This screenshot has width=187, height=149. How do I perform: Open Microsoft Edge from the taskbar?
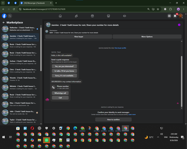coord(75,128)
